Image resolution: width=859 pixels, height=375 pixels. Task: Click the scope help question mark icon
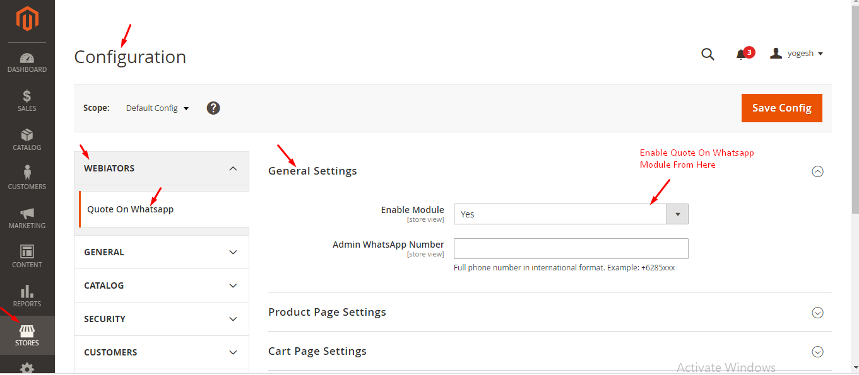pyautogui.click(x=213, y=108)
